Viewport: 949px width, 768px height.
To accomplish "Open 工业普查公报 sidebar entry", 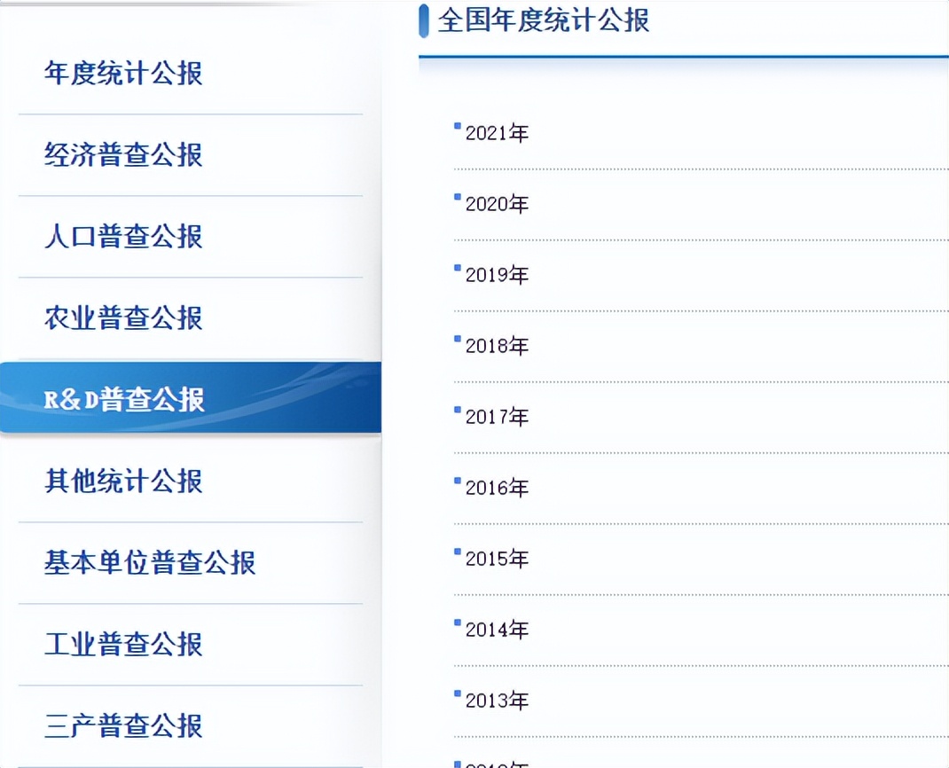I will pos(123,644).
